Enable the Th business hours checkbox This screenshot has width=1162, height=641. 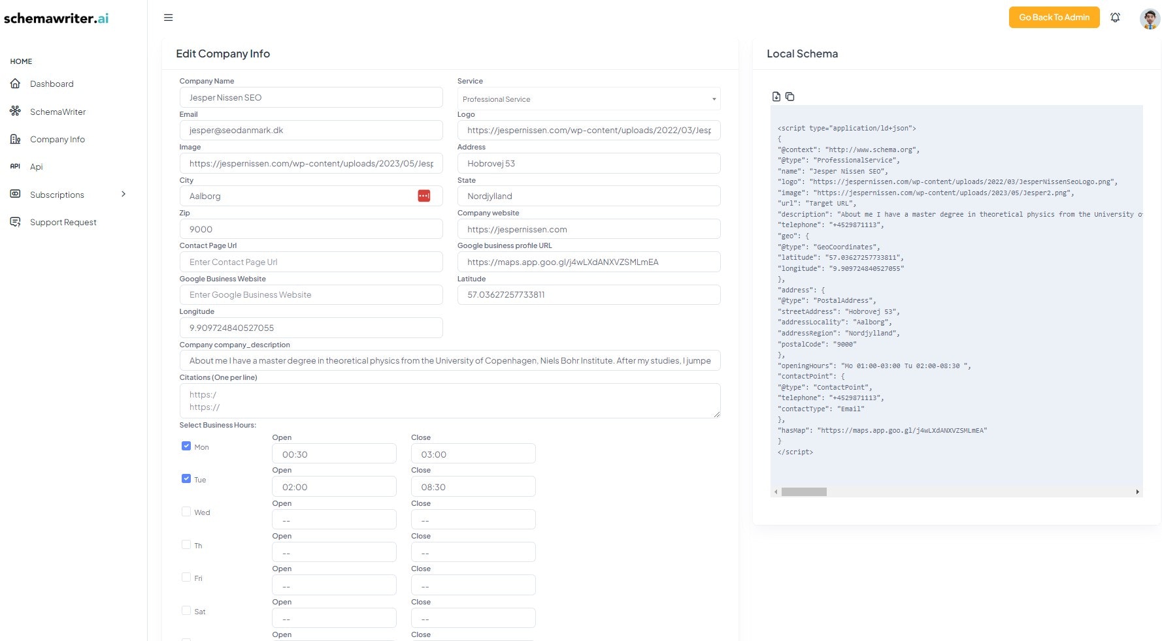186,544
